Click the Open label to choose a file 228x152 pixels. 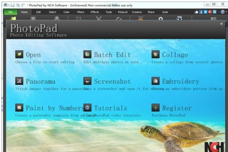click(33, 55)
